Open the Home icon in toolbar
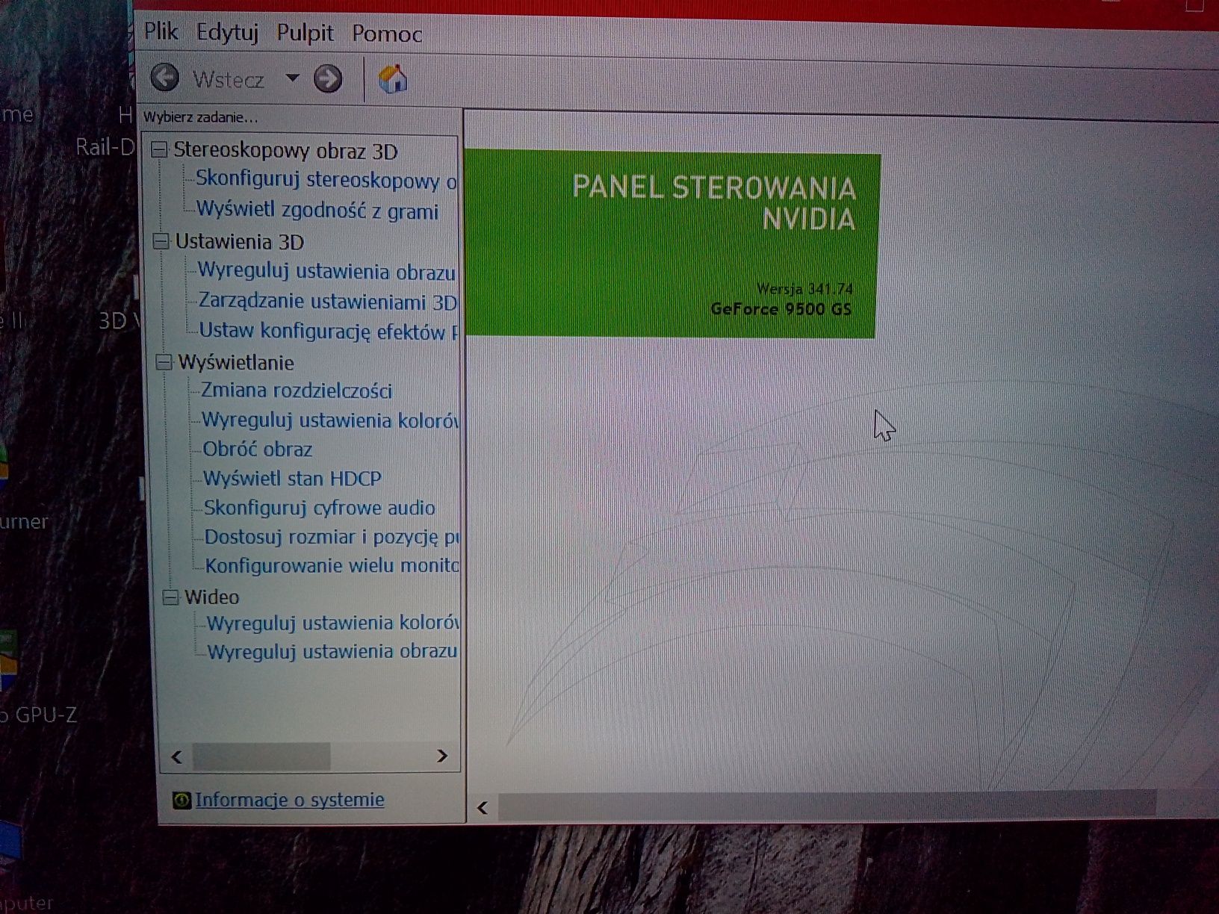1219x914 pixels. click(393, 78)
